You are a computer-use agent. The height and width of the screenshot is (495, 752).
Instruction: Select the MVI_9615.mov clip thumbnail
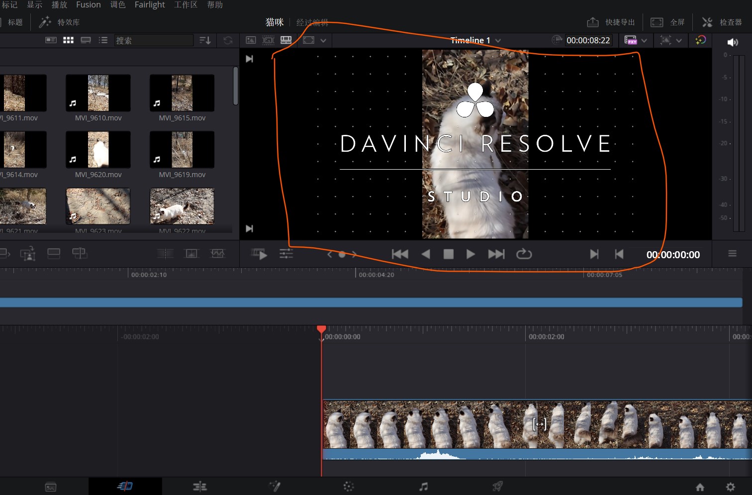coord(182,93)
